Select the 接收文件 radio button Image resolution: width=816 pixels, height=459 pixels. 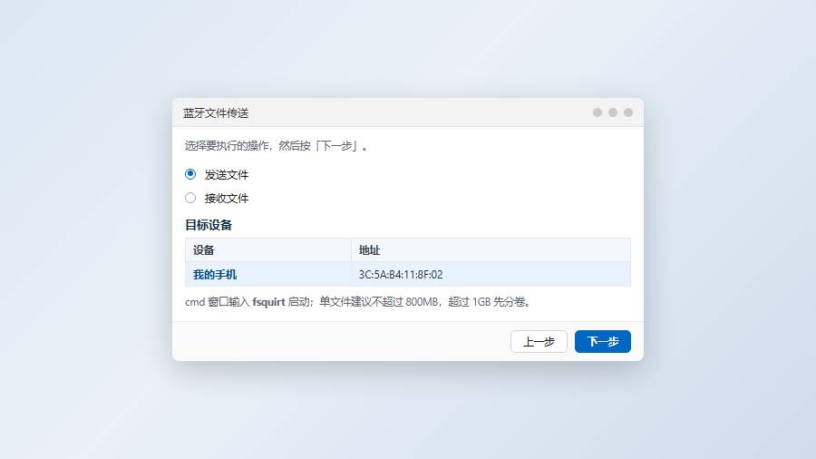190,198
